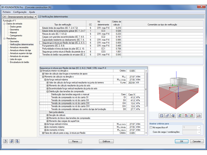
Task: Select 'Rotura do solo (EC 7, 6.5.2)' row
Action: tap(121, 34)
